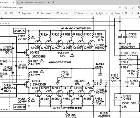Close the bk_components_reference tab

49,2
